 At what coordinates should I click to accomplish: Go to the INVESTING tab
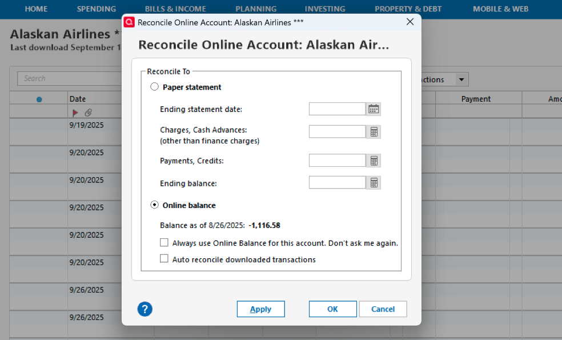[325, 9]
